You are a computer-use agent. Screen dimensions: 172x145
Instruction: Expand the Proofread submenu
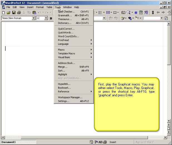74,40
